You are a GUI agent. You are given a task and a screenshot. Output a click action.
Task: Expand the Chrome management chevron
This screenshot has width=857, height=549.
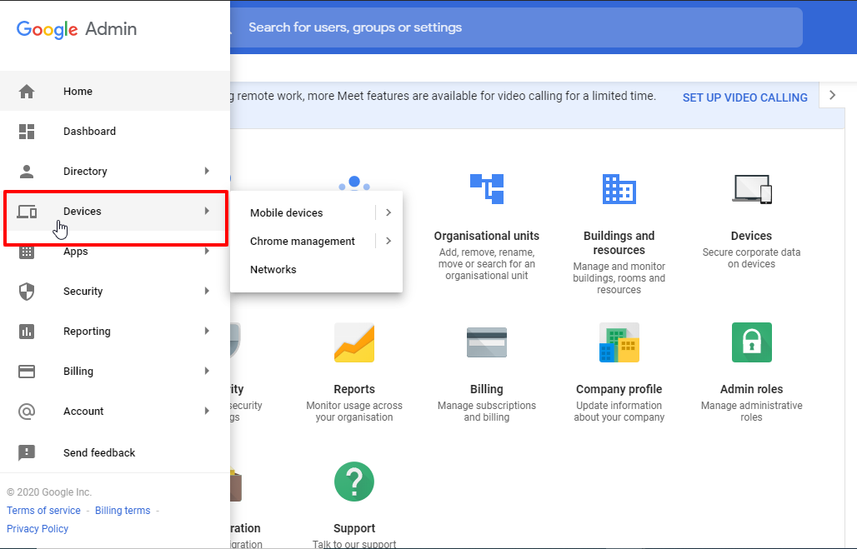point(388,241)
